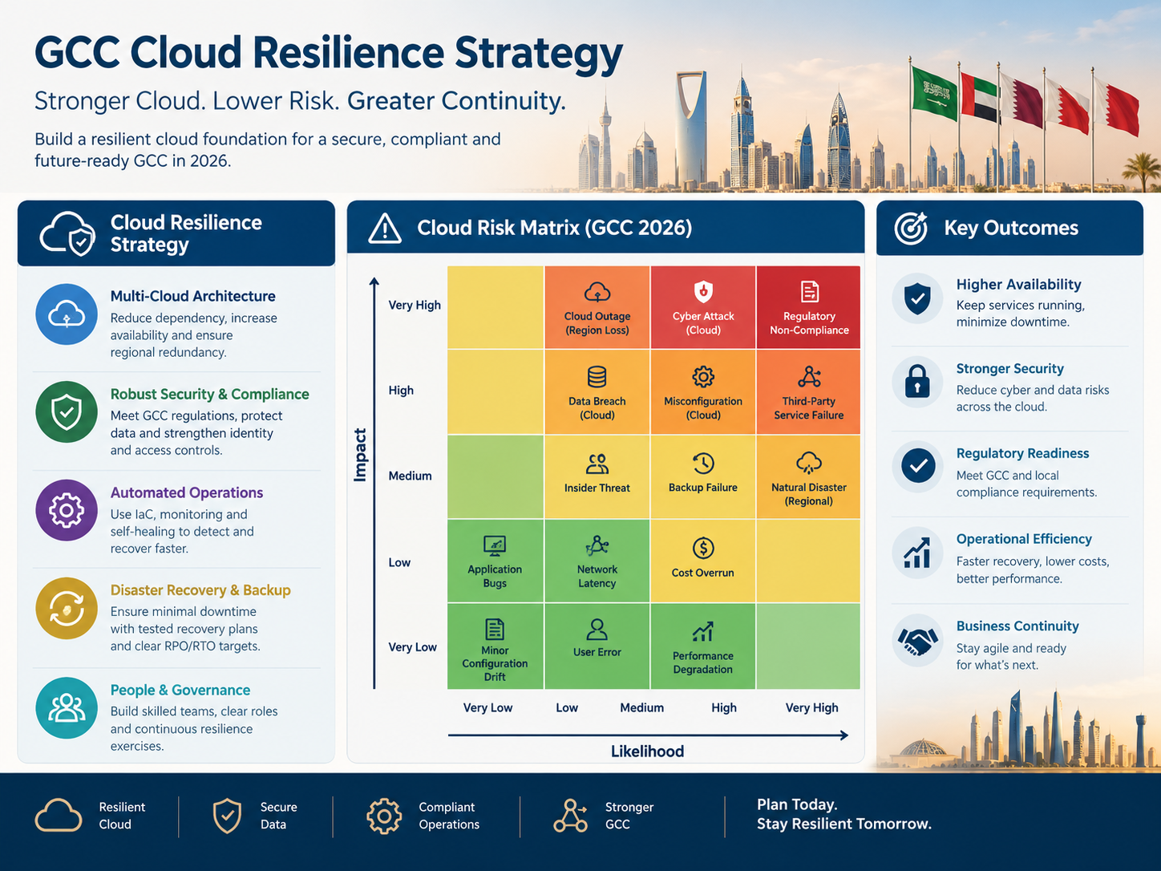Screen dimensions: 1161x871
Task: Select the People & Governance group icon
Action: pos(67,707)
